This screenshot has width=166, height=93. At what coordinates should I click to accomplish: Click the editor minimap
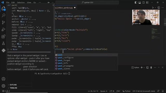coord(156,34)
